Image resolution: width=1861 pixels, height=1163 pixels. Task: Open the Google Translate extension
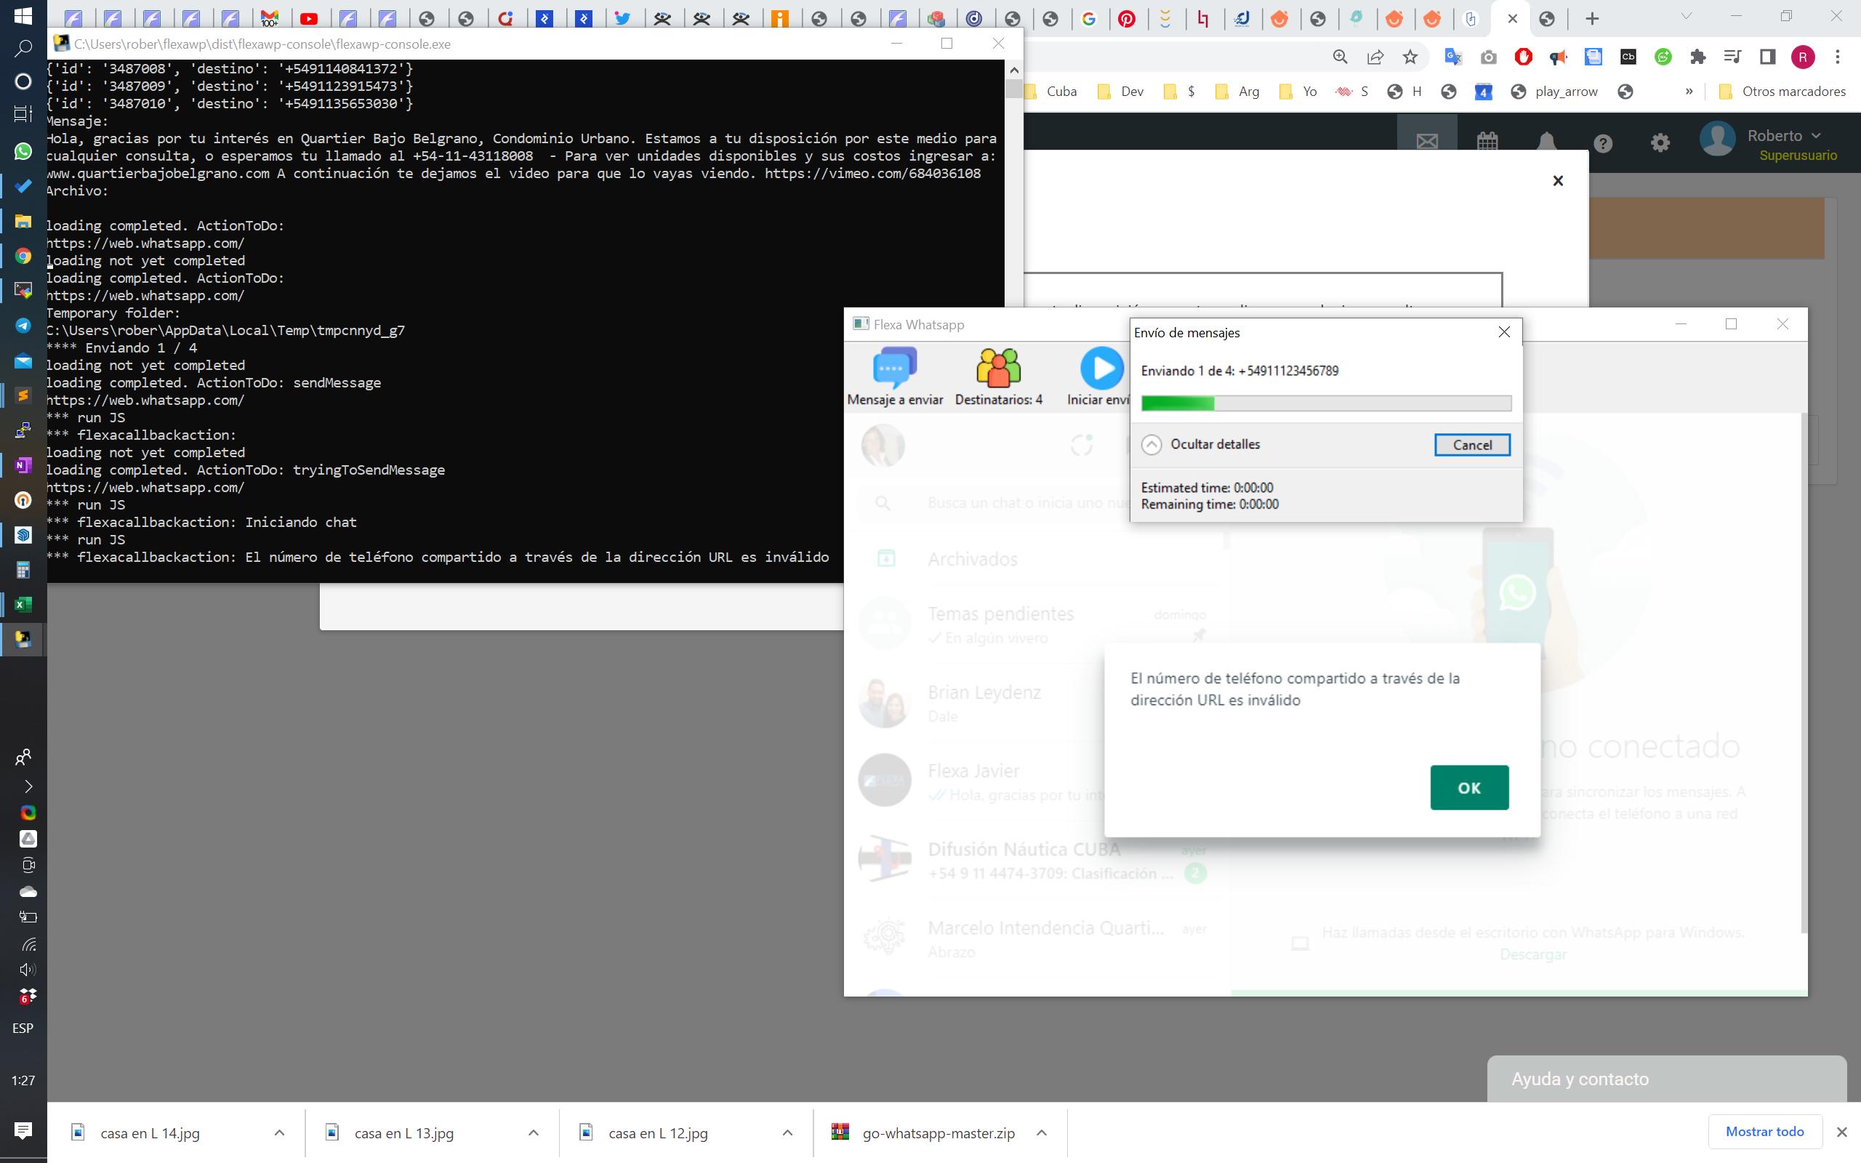(1452, 56)
